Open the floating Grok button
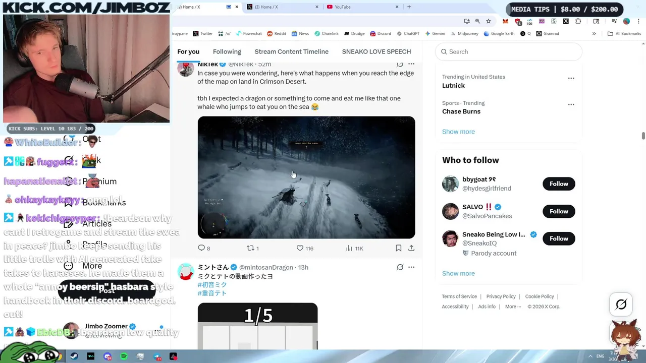Screen dimensions: 646x363 621,304
